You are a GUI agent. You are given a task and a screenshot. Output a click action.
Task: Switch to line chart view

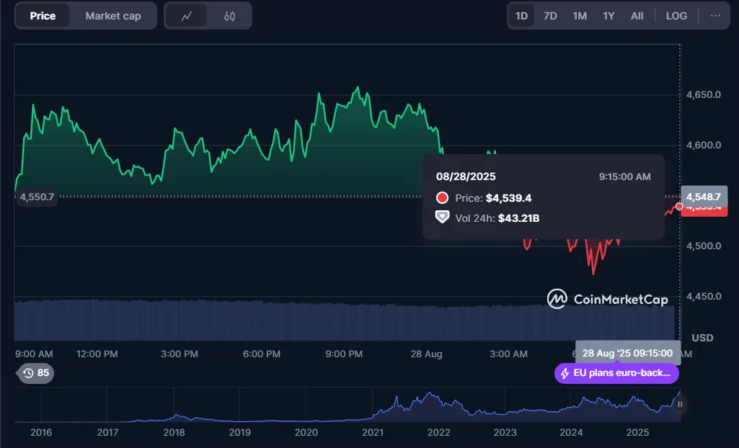click(186, 16)
